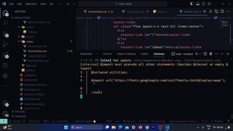
Task: Open changes with the compare icon
Action: pos(216,11)
